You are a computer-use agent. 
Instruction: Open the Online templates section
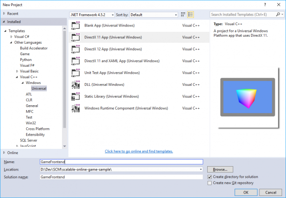(13, 152)
